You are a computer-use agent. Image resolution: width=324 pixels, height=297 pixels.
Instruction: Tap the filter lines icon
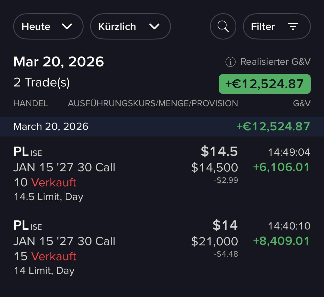[293, 27]
